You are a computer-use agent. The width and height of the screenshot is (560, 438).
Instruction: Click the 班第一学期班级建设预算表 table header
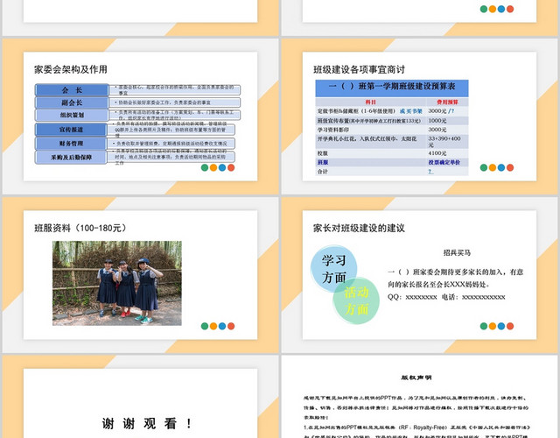[x=392, y=87]
